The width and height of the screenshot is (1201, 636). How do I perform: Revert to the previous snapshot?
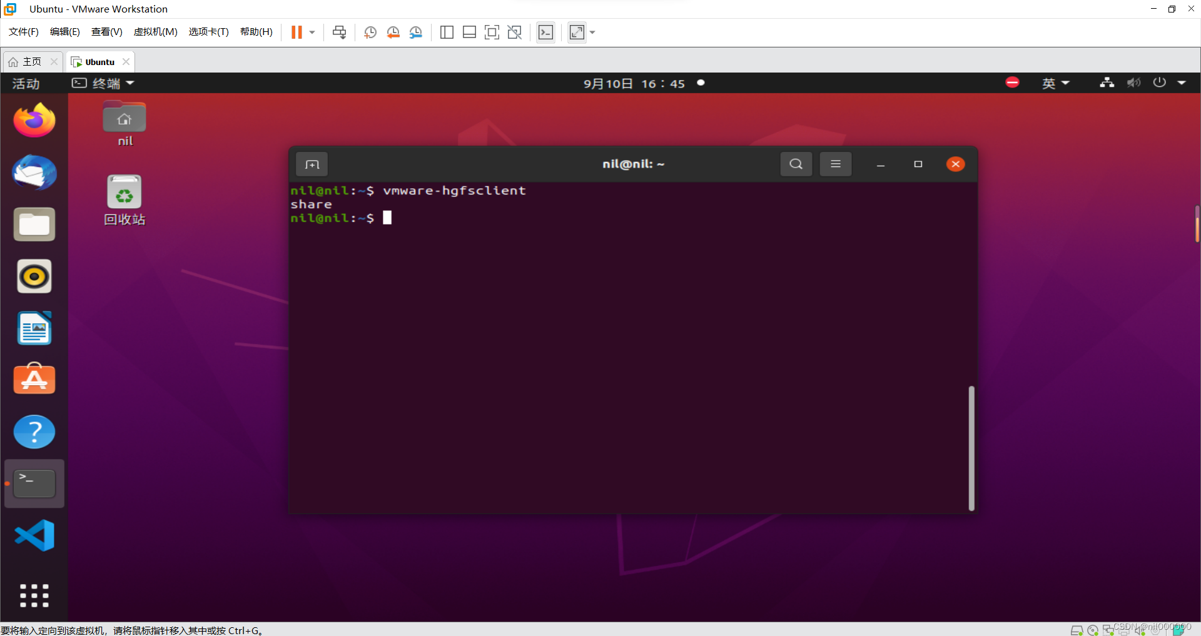click(393, 32)
